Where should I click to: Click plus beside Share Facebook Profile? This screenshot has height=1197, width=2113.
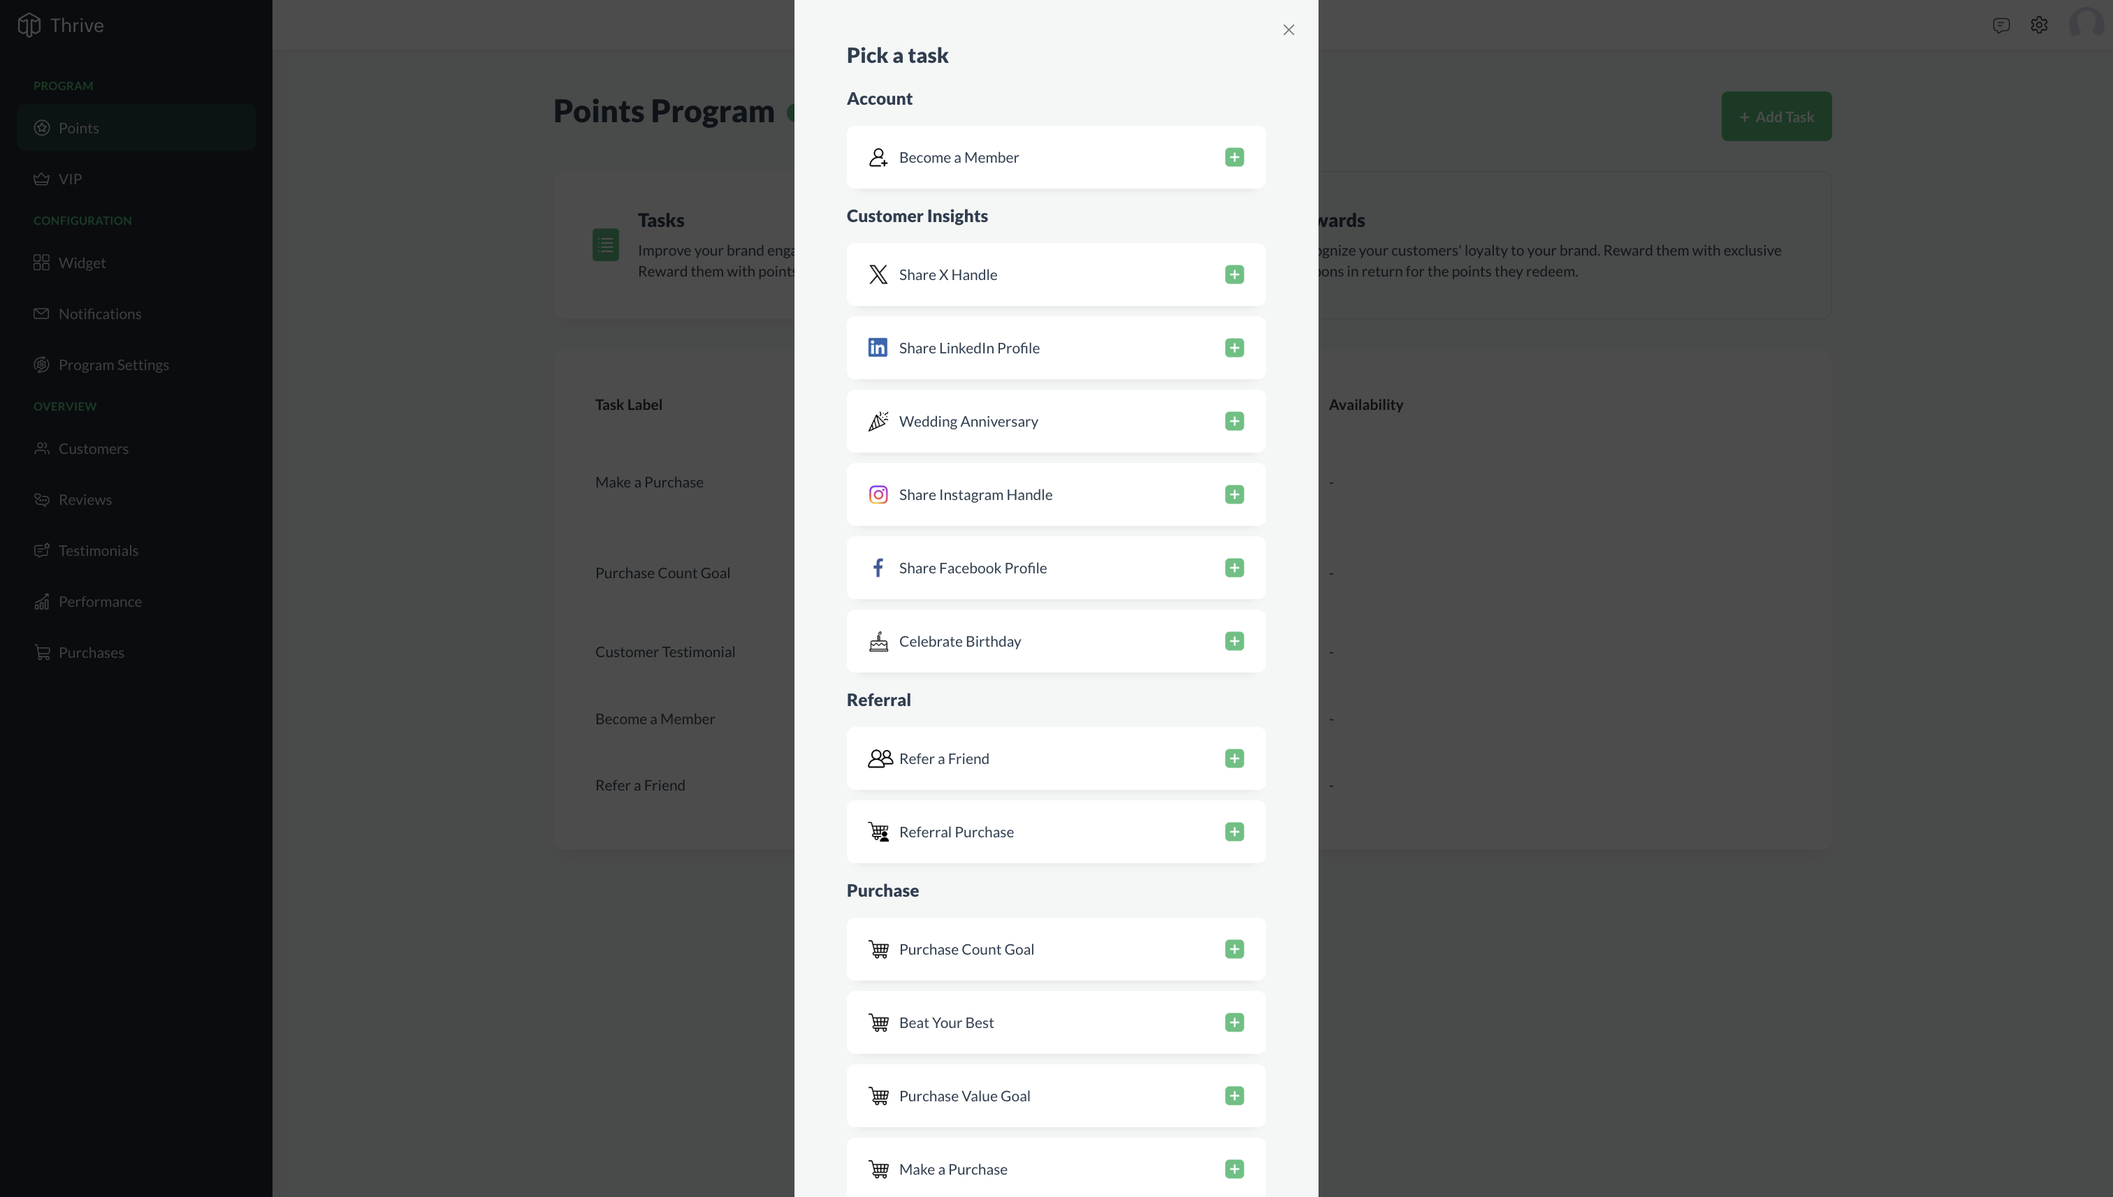(x=1234, y=568)
